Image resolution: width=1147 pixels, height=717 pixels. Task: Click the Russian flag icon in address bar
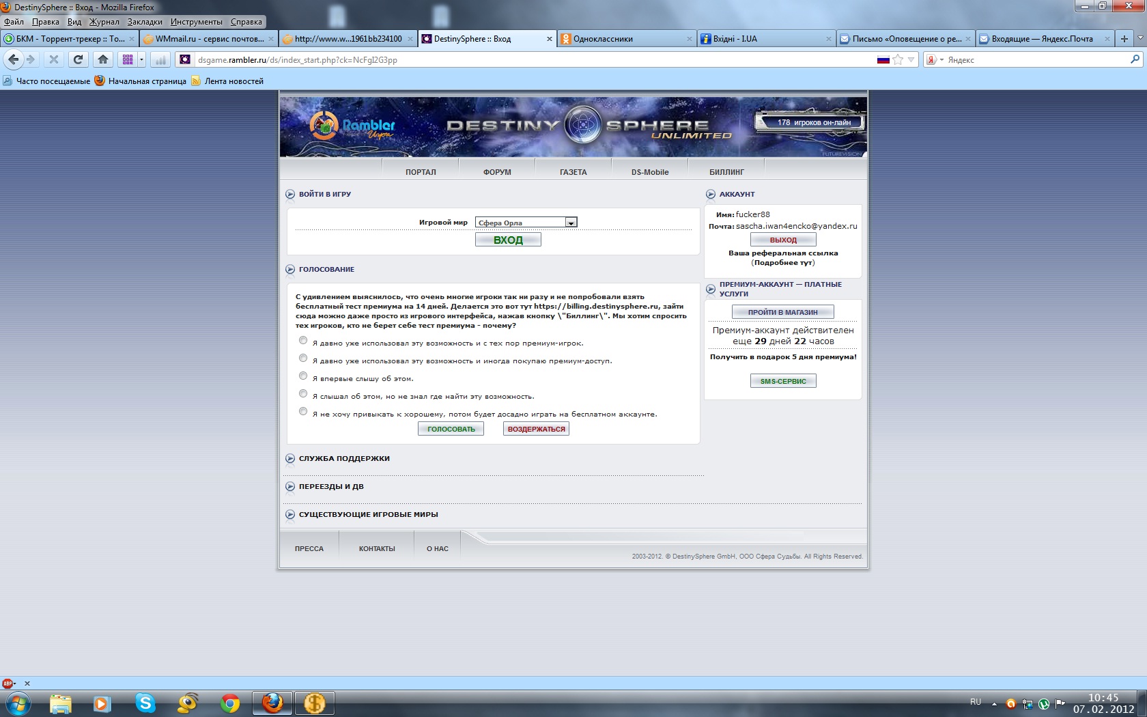(883, 59)
